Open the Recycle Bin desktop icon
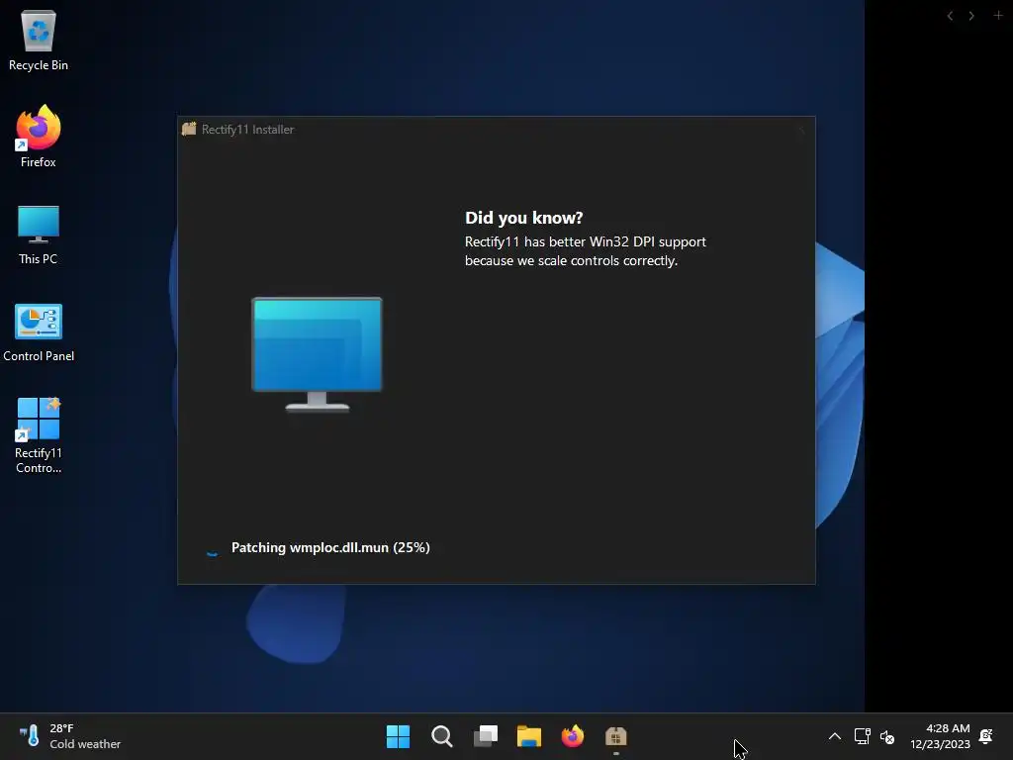The height and width of the screenshot is (760, 1013). (x=39, y=41)
